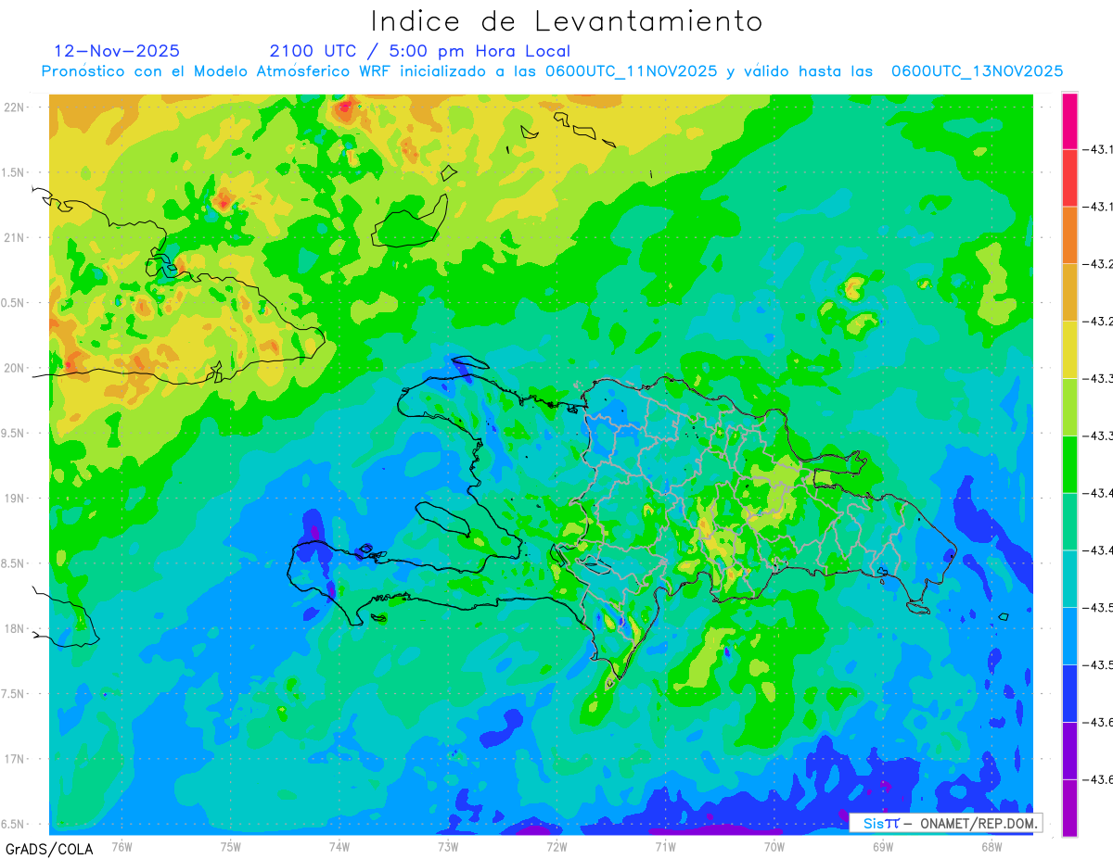Click the '75W' longitude label

pyautogui.click(x=231, y=845)
